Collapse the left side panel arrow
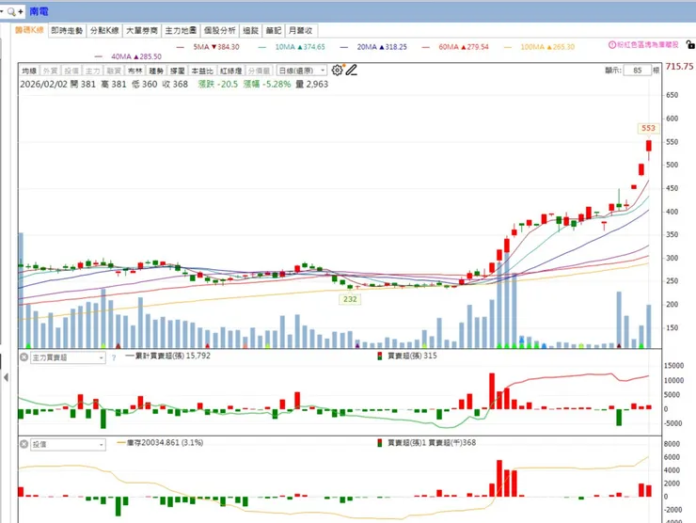The image size is (696, 523). click(6, 377)
